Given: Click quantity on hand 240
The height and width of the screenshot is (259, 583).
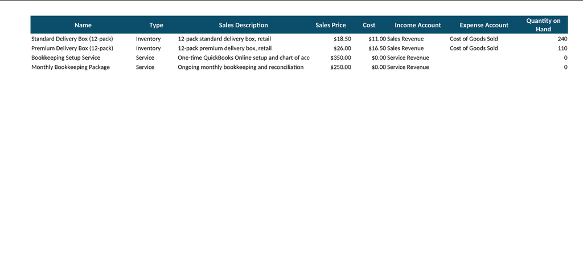Looking at the screenshot, I should pos(563,39).
